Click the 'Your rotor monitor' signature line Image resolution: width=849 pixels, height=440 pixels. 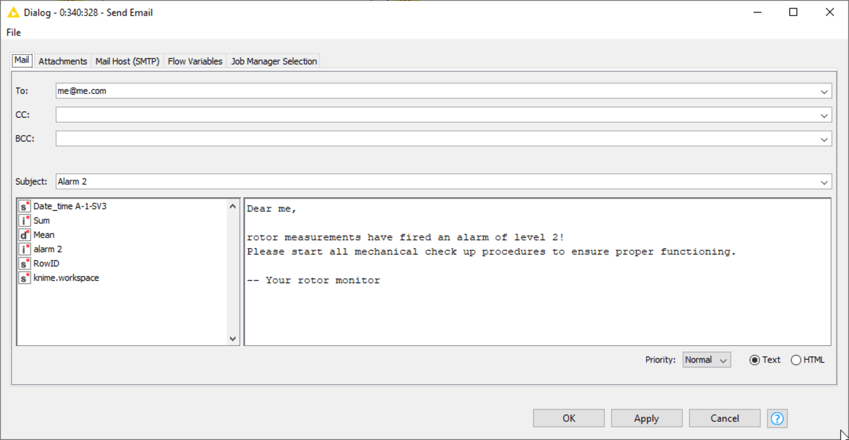point(313,280)
